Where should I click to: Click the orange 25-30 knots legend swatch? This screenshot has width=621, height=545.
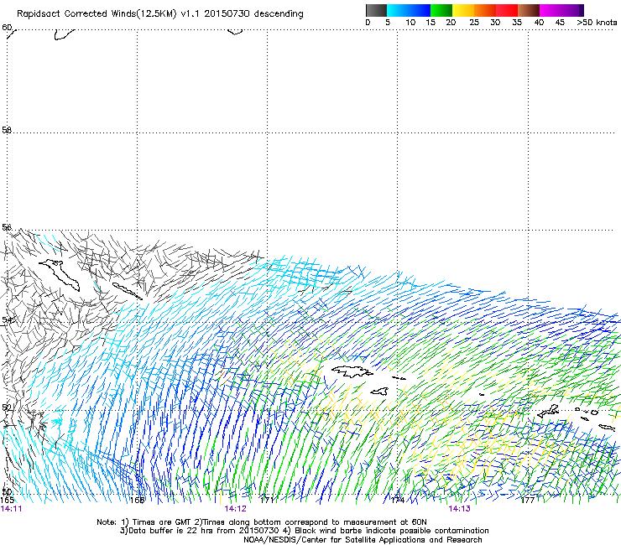pos(485,10)
